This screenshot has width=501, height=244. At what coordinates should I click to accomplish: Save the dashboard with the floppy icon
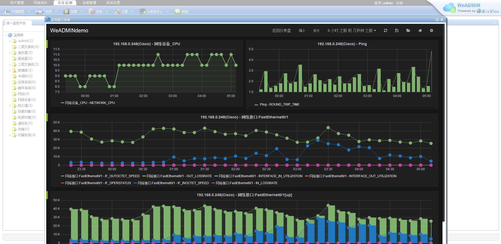[x=397, y=30]
